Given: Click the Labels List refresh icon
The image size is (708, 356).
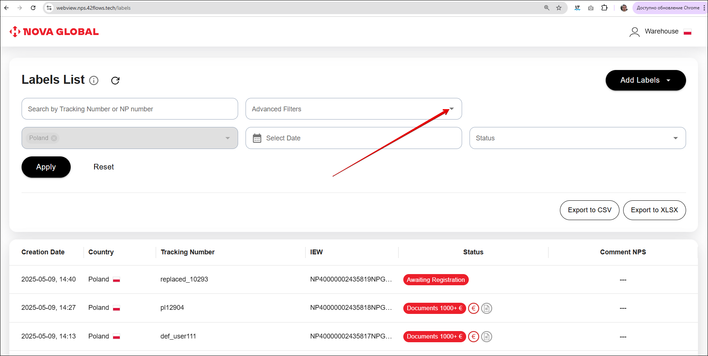Looking at the screenshot, I should point(115,80).
